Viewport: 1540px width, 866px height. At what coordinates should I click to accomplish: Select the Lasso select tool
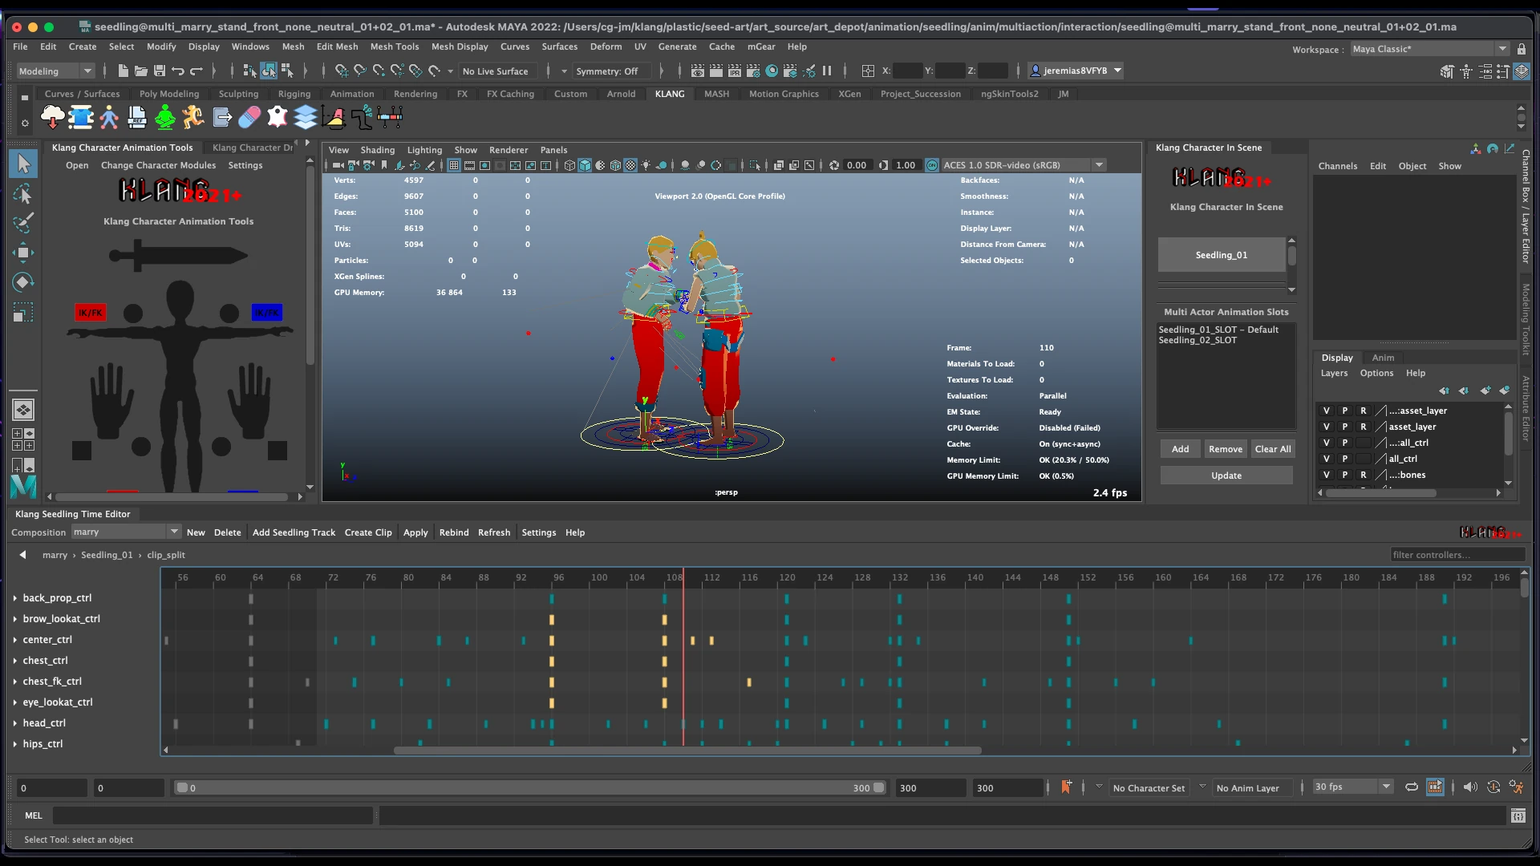[22, 193]
